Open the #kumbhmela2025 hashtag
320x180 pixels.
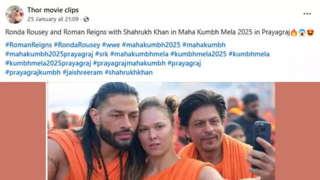[x=198, y=54]
